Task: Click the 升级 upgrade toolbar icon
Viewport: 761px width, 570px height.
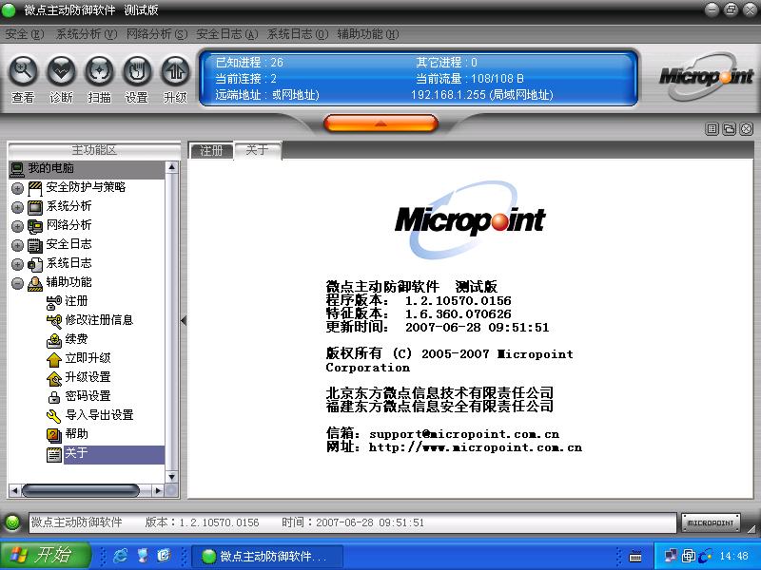Action: click(175, 70)
